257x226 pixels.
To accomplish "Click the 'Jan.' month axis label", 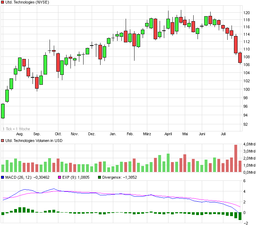I will [113, 134].
